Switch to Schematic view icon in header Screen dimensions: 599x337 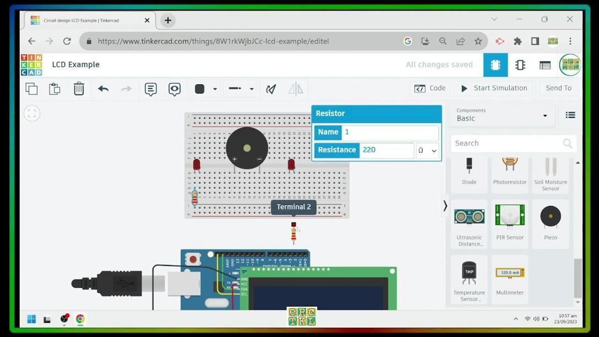click(x=520, y=64)
